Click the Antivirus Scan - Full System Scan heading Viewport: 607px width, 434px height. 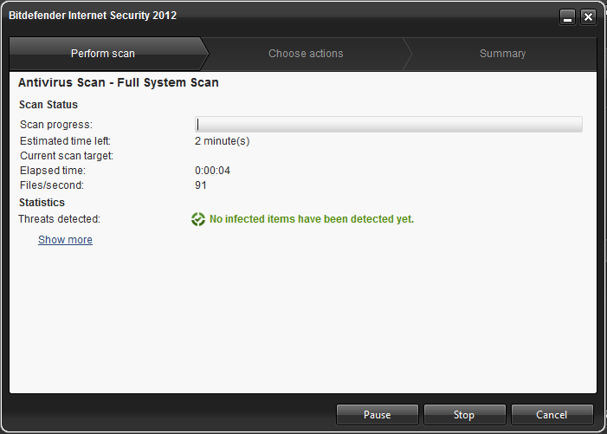pos(119,82)
